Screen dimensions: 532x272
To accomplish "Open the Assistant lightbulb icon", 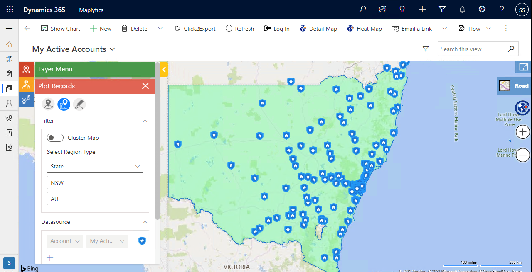I will tap(402, 10).
